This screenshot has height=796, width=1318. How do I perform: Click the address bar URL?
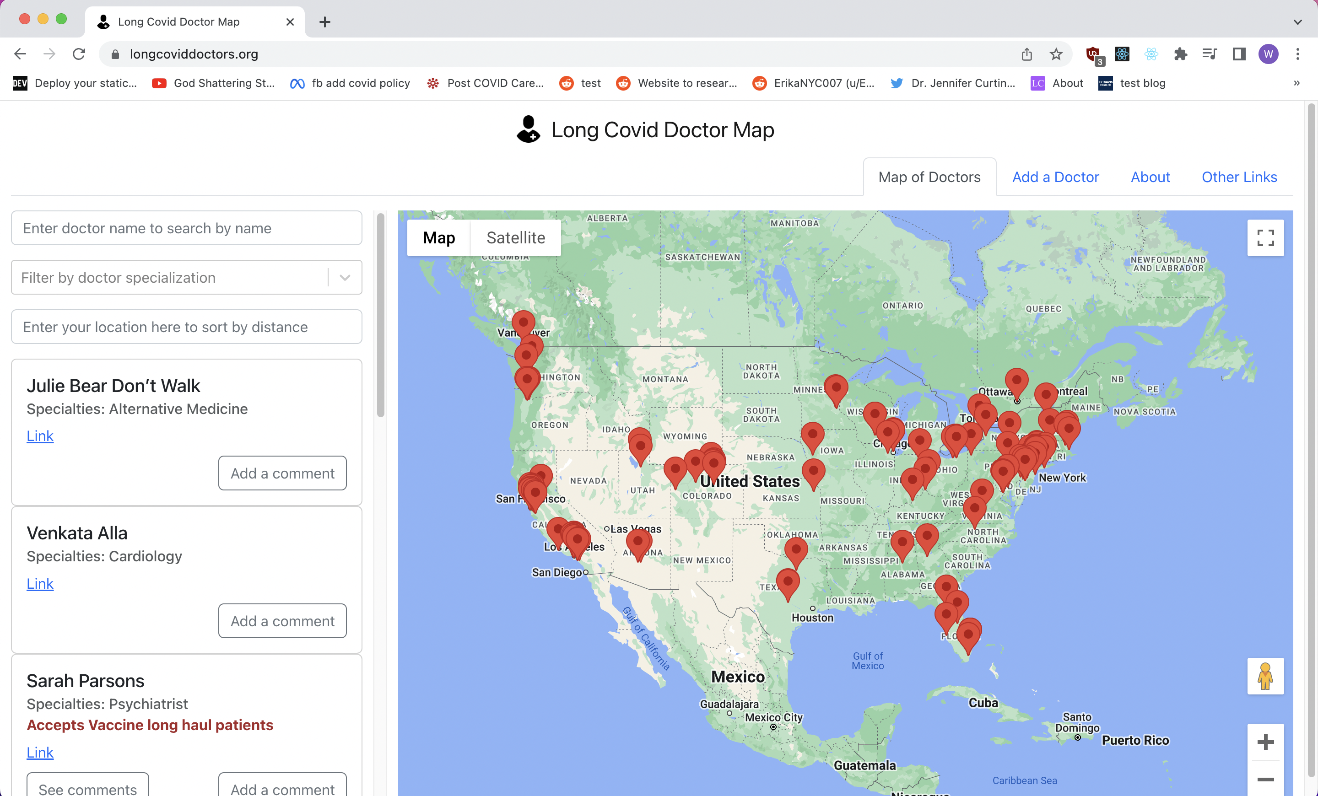pos(194,54)
